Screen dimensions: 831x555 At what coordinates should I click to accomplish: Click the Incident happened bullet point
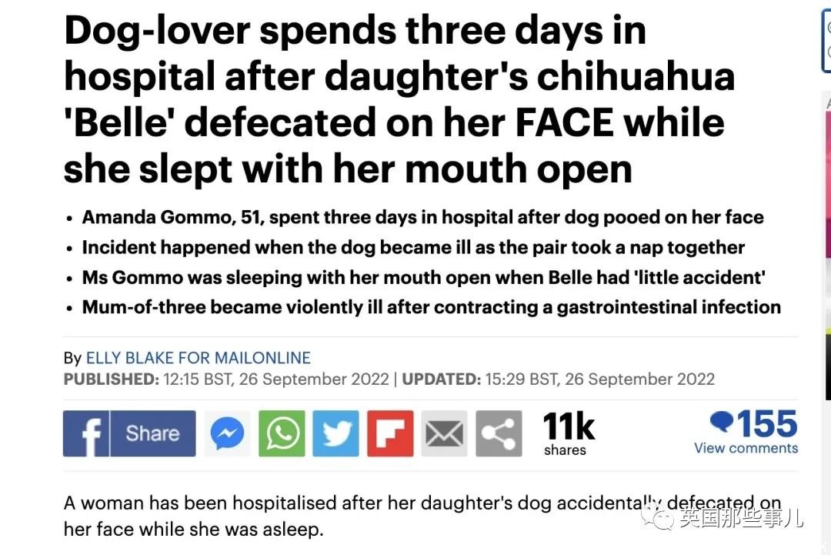pyautogui.click(x=413, y=248)
